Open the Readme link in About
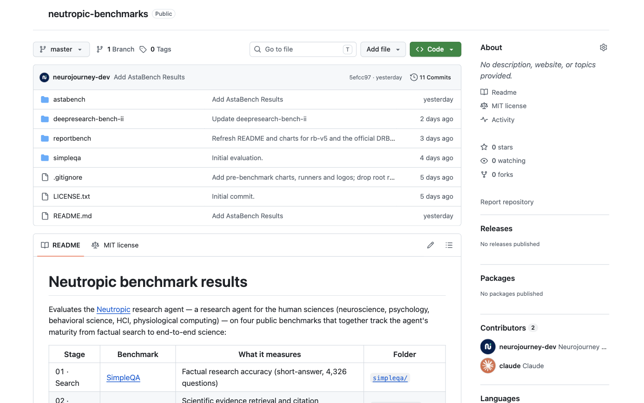The width and height of the screenshot is (644, 403). (x=499, y=92)
